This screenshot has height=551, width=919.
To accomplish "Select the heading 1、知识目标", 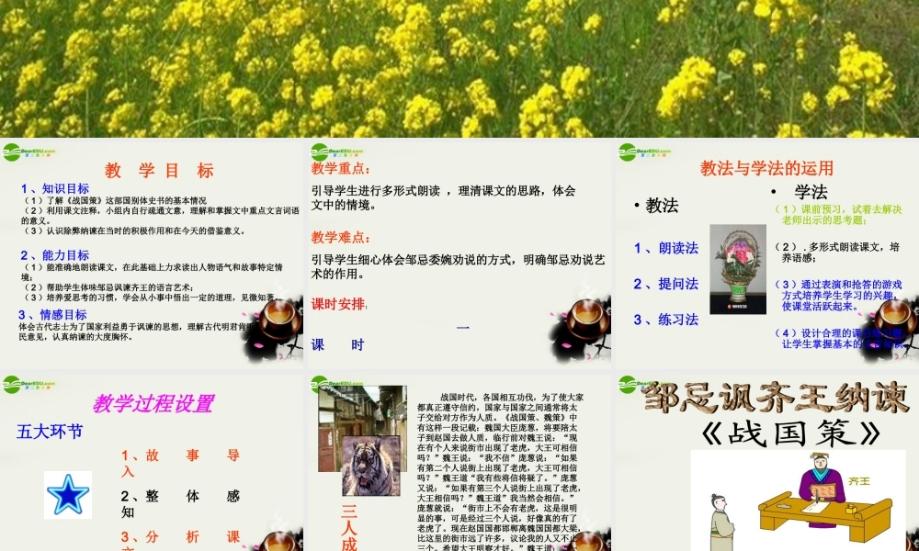I will tap(54, 188).
